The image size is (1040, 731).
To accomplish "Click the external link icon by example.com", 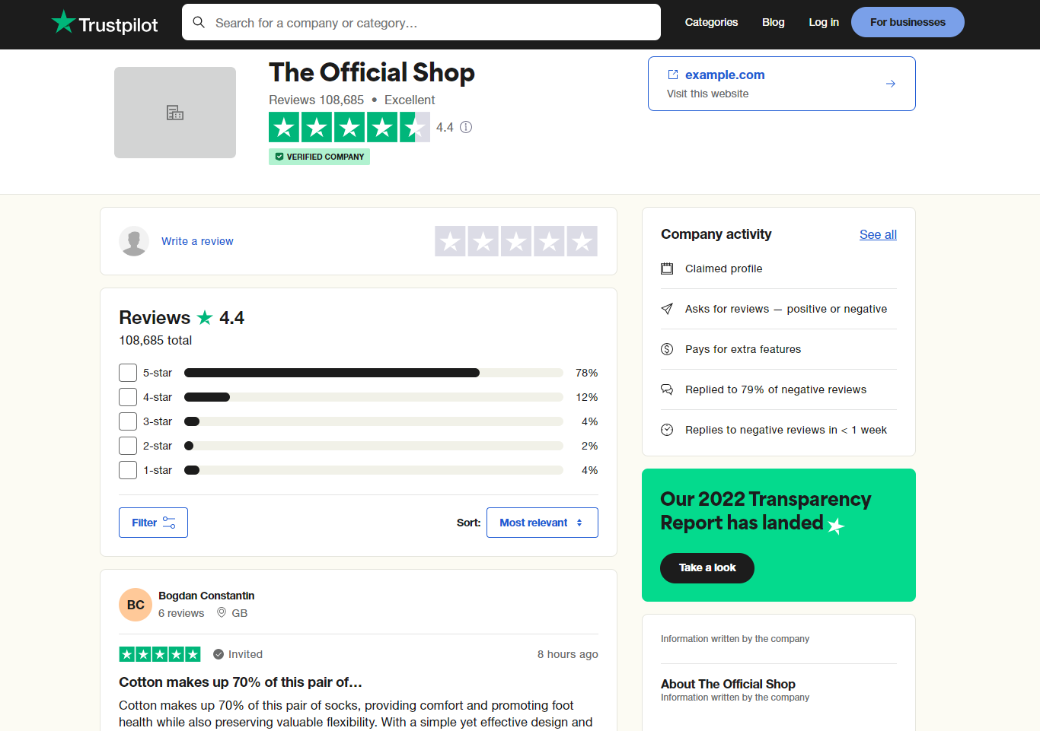I will pyautogui.click(x=673, y=75).
